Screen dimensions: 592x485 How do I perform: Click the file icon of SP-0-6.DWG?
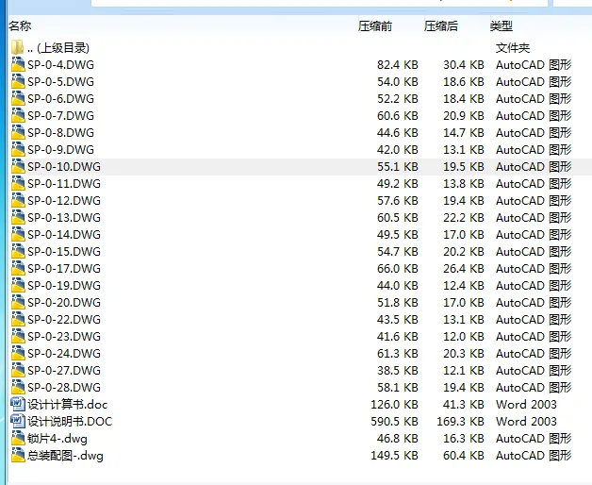(18, 99)
